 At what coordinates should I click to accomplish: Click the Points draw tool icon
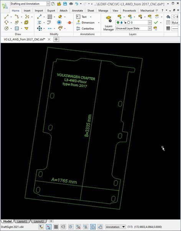(x=27, y=17)
